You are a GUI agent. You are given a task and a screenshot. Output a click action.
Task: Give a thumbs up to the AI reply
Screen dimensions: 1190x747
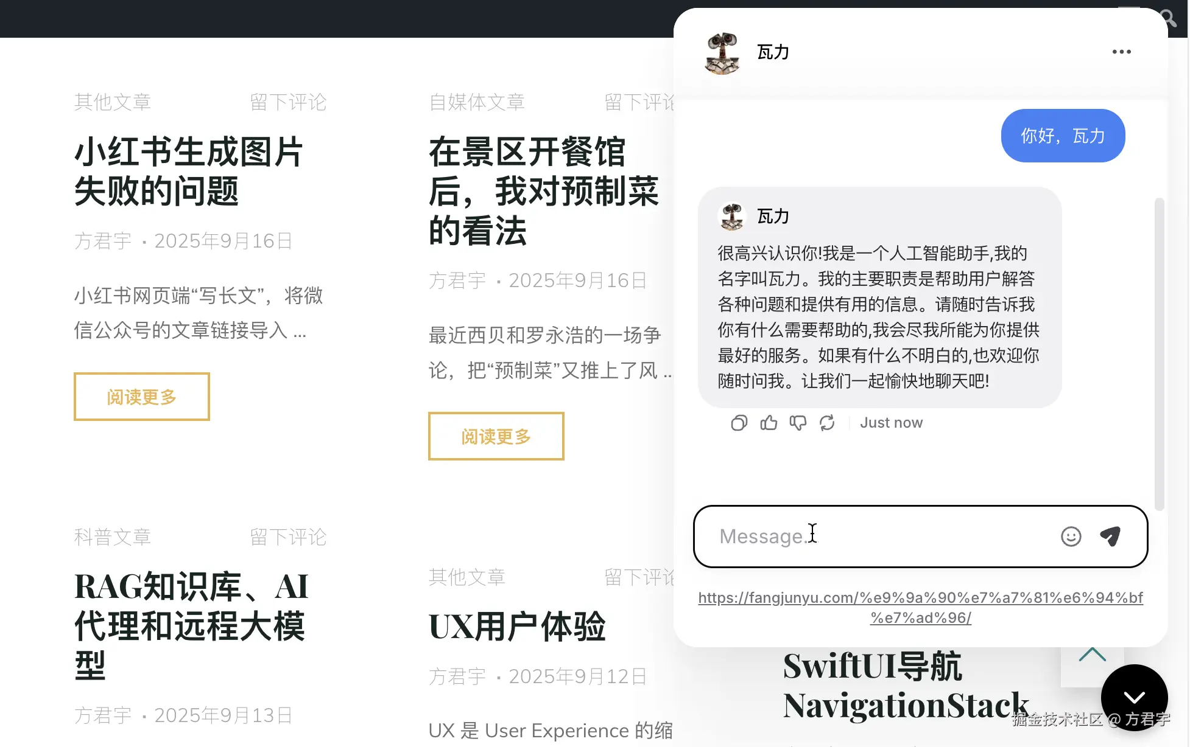click(x=769, y=422)
